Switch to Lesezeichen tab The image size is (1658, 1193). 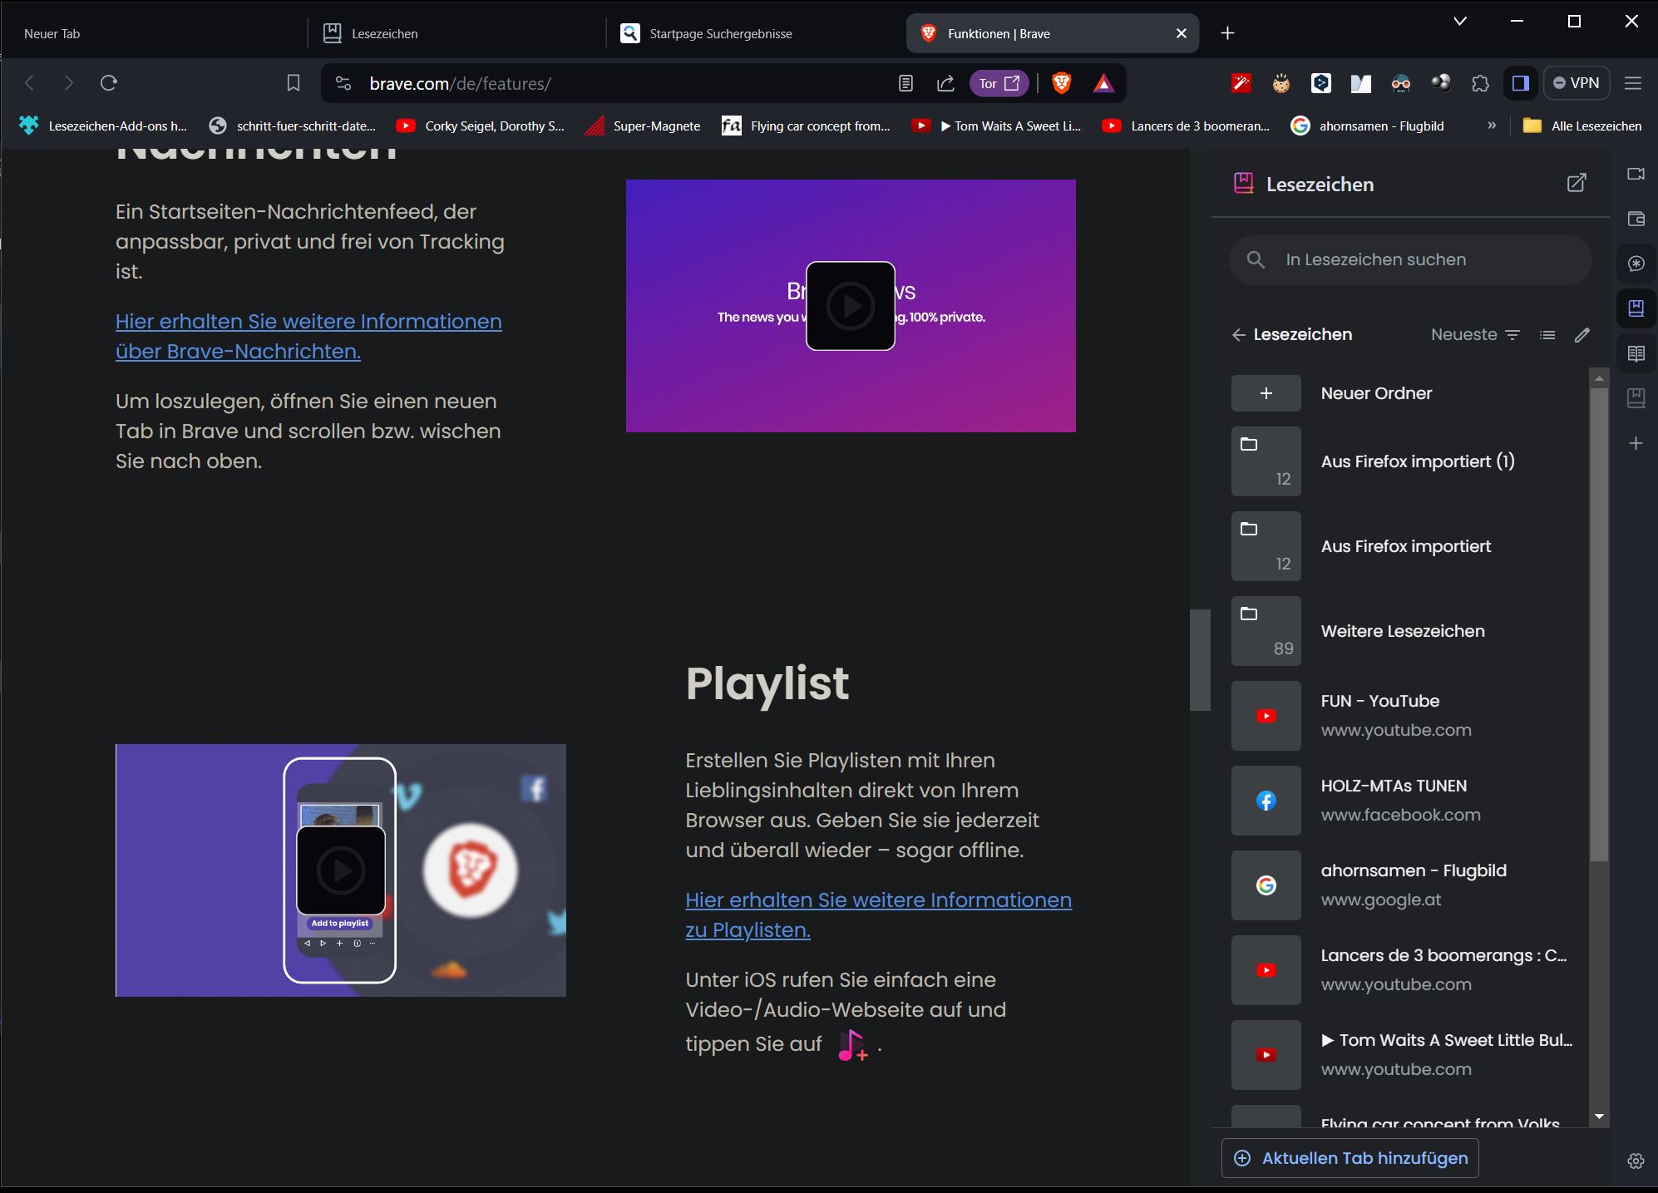pos(456,33)
